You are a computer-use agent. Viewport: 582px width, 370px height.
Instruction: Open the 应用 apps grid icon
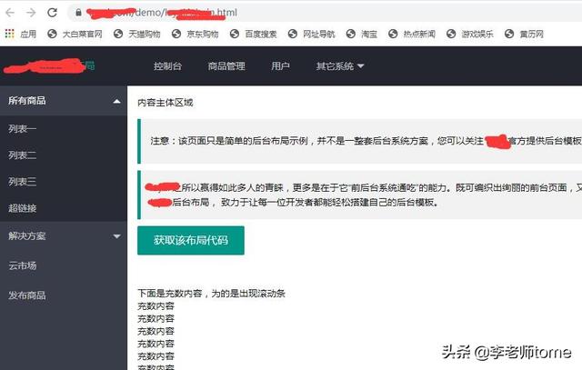10,34
